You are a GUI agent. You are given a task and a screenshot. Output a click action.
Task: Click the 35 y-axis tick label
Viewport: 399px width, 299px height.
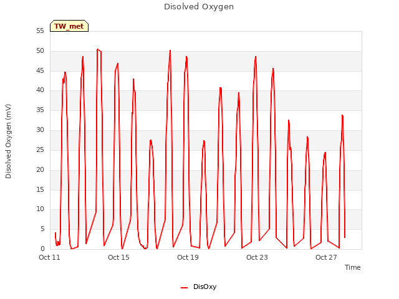point(40,110)
